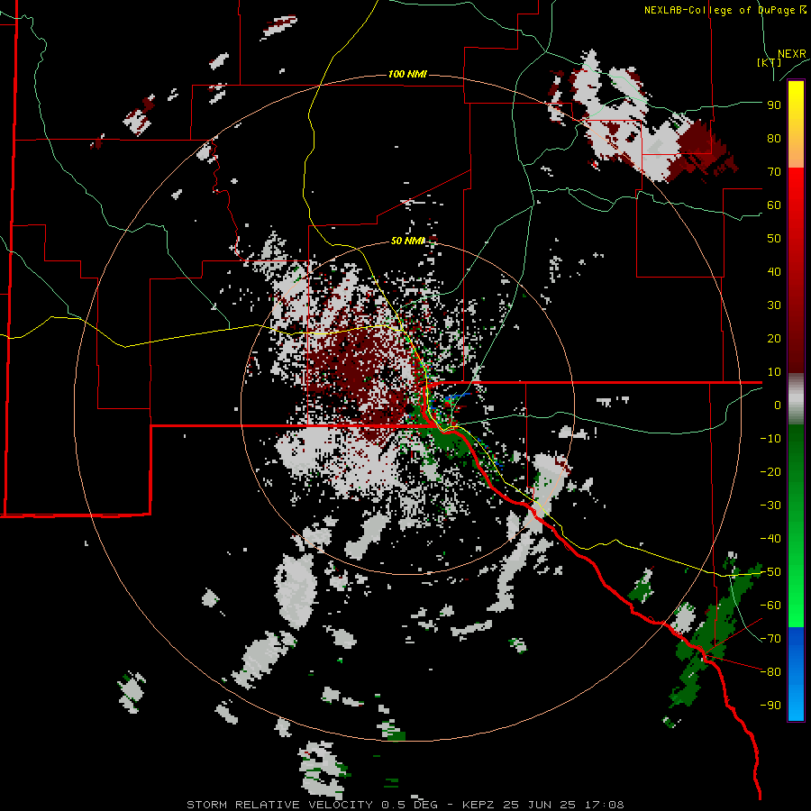Click the positive "70" scale value
The width and height of the screenshot is (811, 811).
[x=774, y=172]
